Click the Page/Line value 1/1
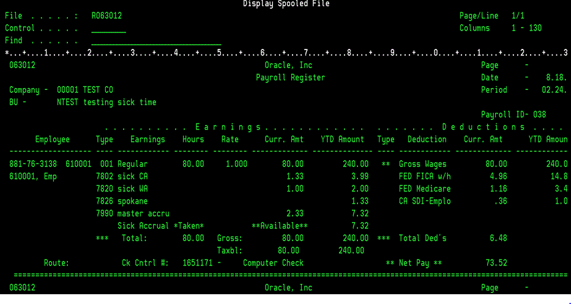Screen dimensions: 571x304 coord(518,16)
